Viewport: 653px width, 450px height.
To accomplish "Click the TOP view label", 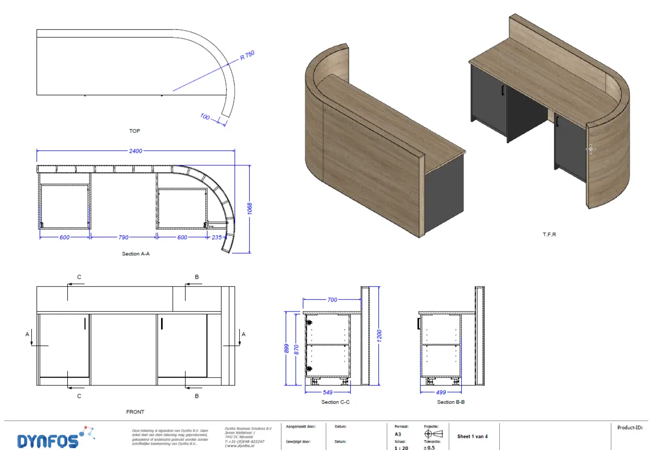I will click(x=134, y=131).
